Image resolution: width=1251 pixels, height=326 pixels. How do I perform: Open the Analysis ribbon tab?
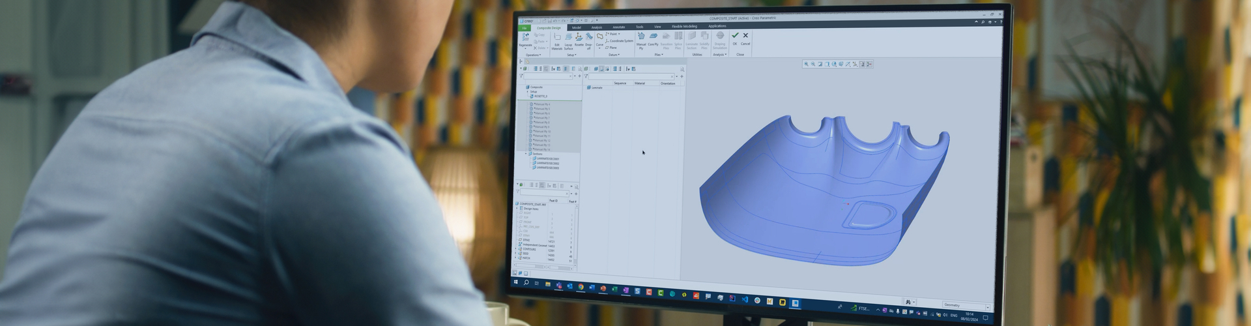tap(597, 27)
